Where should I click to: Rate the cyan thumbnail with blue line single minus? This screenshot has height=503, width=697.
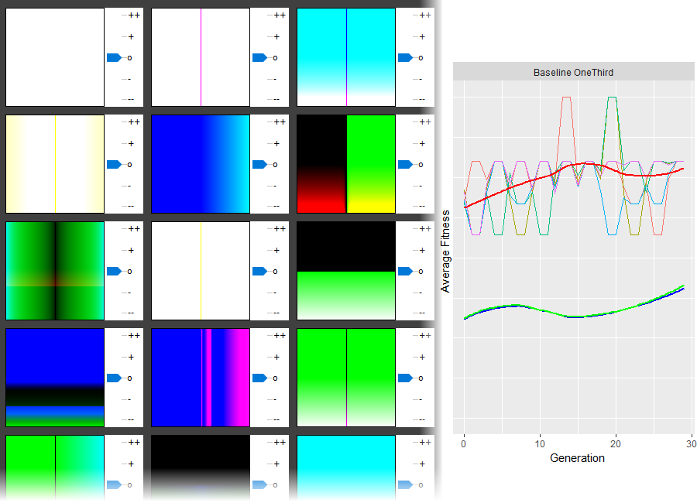pyautogui.click(x=420, y=79)
